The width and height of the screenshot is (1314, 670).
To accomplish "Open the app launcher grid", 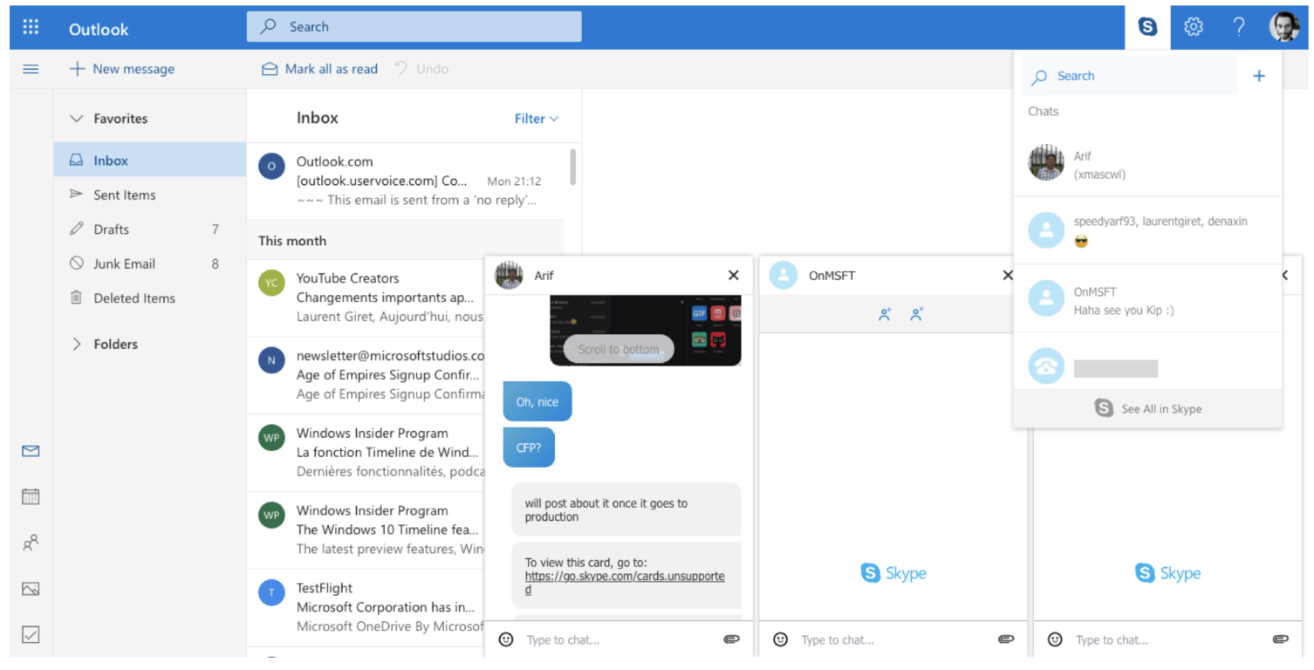I will [31, 27].
